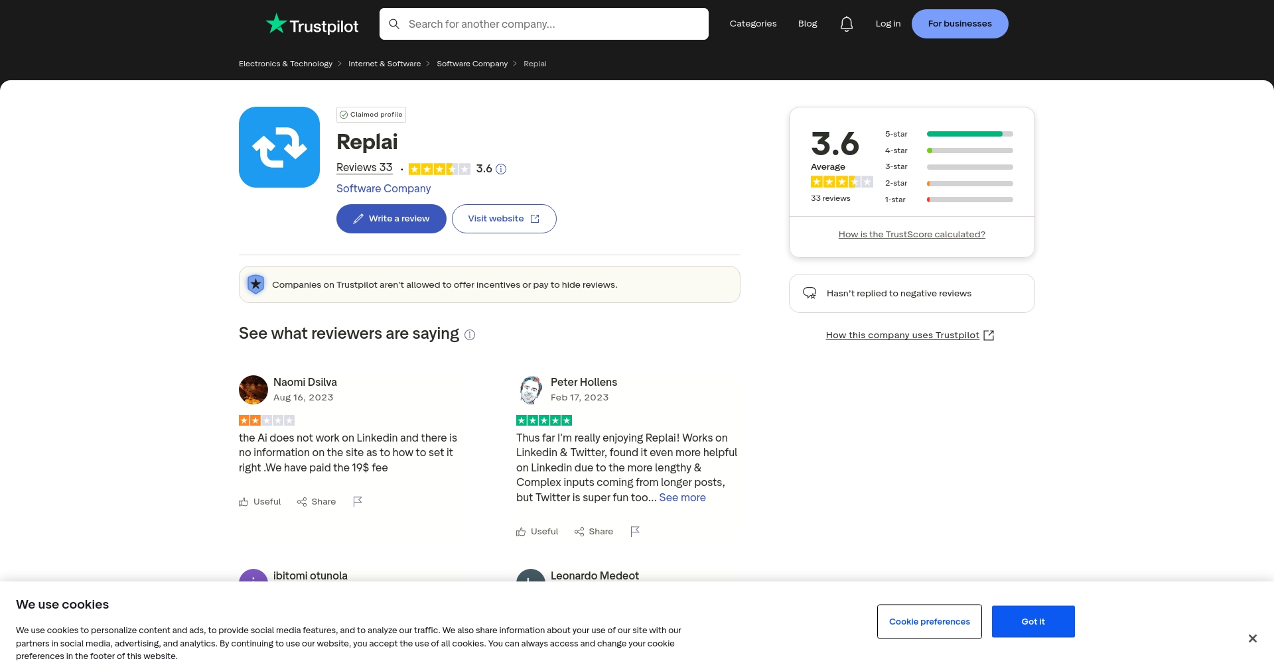Mark Naomi Dsilva's review as Useful
The height and width of the screenshot is (663, 1274).
260,502
